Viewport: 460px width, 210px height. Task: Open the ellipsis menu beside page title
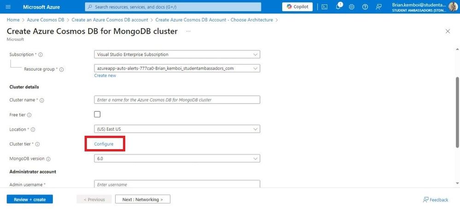188,31
